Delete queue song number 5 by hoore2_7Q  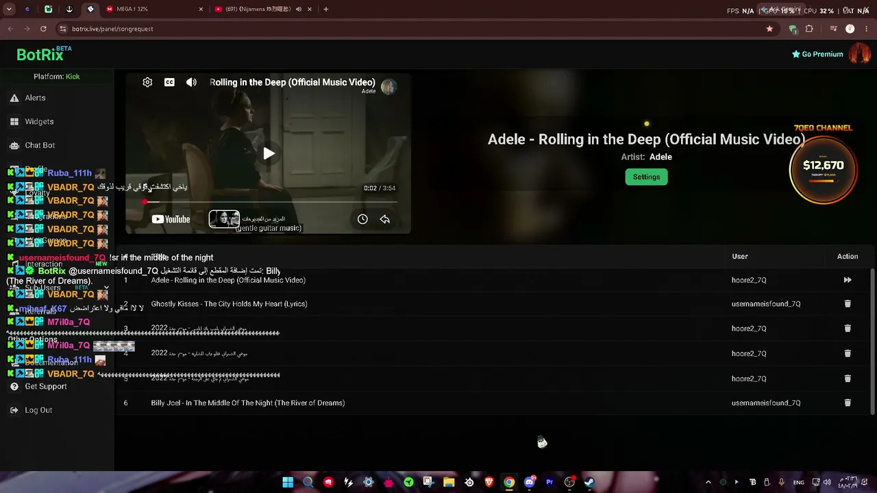point(848,379)
